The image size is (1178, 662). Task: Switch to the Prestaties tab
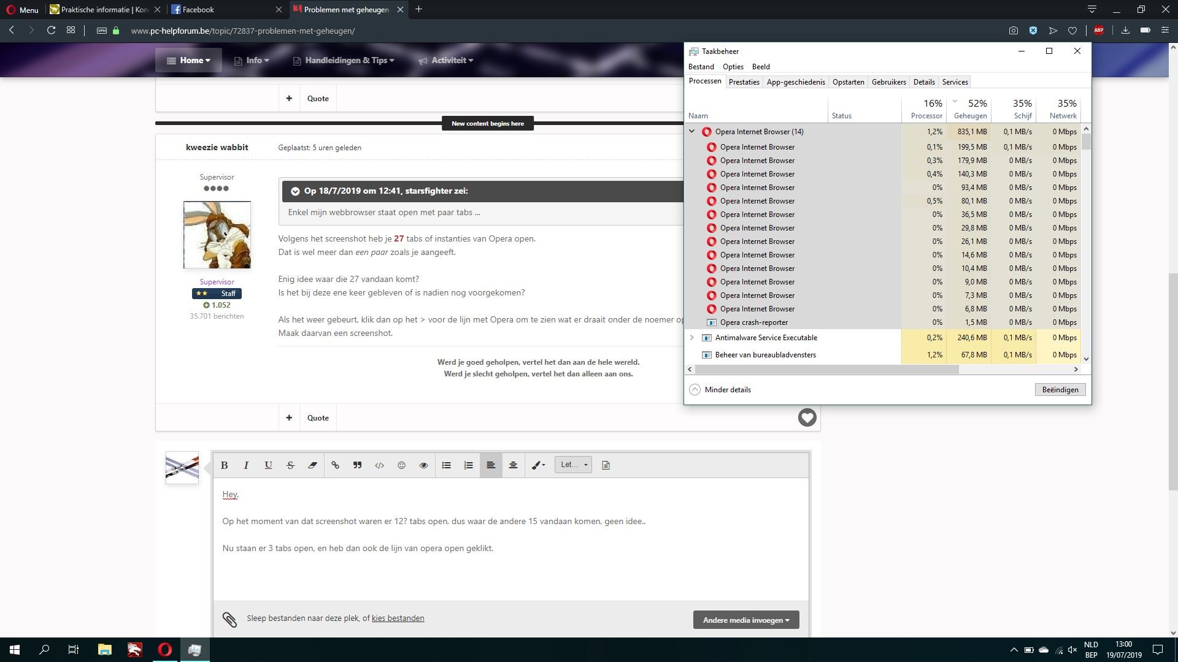coord(744,82)
